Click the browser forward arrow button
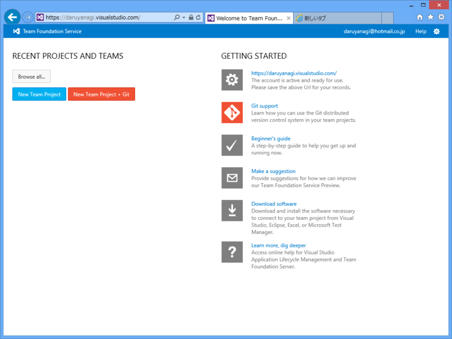 (x=28, y=18)
